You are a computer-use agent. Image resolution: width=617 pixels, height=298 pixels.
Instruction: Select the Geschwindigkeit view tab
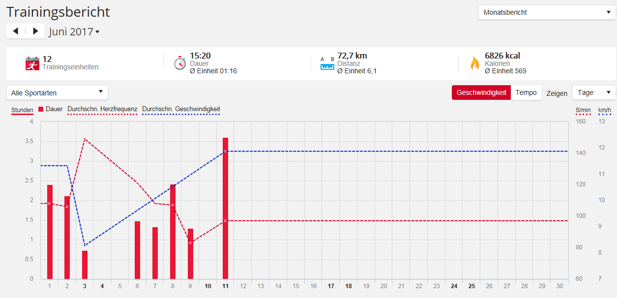point(481,92)
